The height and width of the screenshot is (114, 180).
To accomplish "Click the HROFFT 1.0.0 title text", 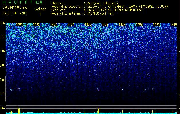I will (x=22, y=2).
